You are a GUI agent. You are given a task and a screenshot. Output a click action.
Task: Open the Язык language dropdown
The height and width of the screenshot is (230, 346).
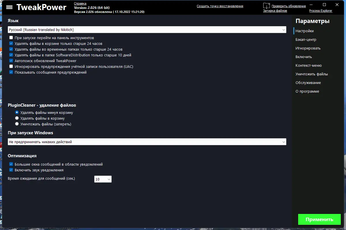click(147, 30)
